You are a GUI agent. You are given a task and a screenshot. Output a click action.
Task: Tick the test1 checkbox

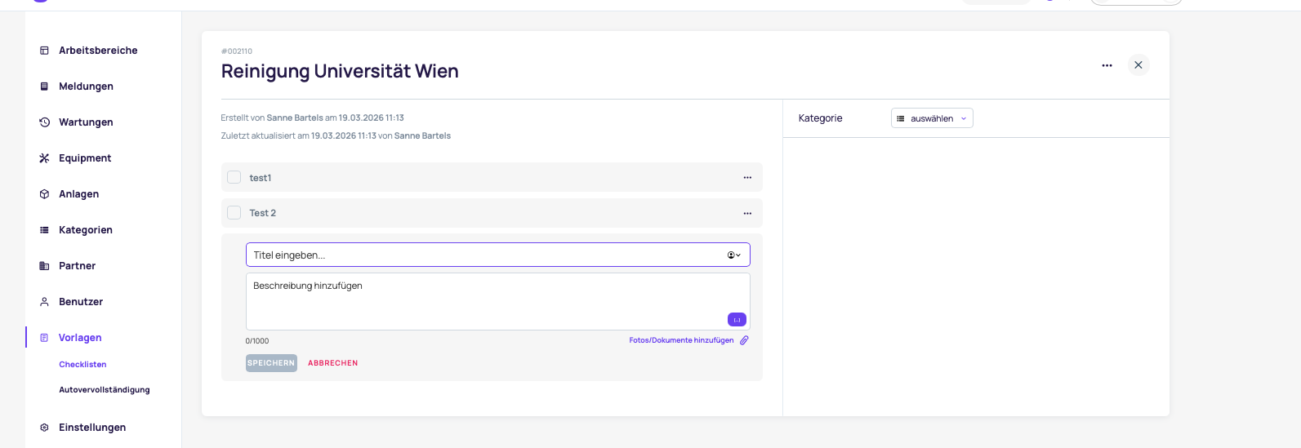pyautogui.click(x=234, y=178)
